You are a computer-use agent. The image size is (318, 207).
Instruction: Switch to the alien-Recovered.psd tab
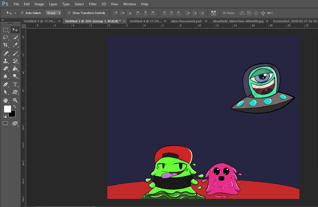coord(186,21)
